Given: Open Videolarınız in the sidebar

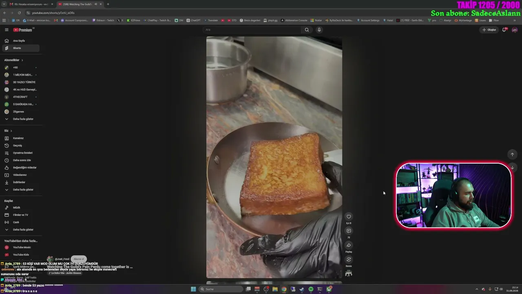Looking at the screenshot, I should pos(20,175).
